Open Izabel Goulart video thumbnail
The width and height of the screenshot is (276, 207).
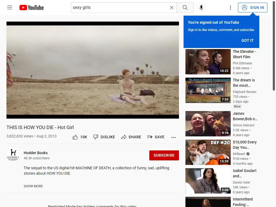208,181
